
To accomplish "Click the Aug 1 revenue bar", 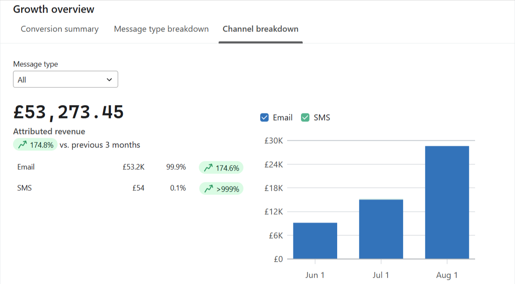I will tap(447, 202).
